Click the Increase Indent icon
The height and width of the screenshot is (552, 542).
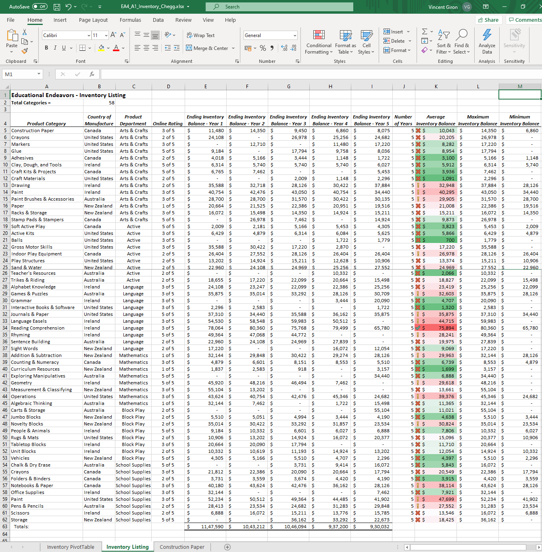tap(177, 48)
